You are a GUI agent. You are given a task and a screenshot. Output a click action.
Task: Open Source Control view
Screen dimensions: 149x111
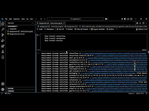3,35
